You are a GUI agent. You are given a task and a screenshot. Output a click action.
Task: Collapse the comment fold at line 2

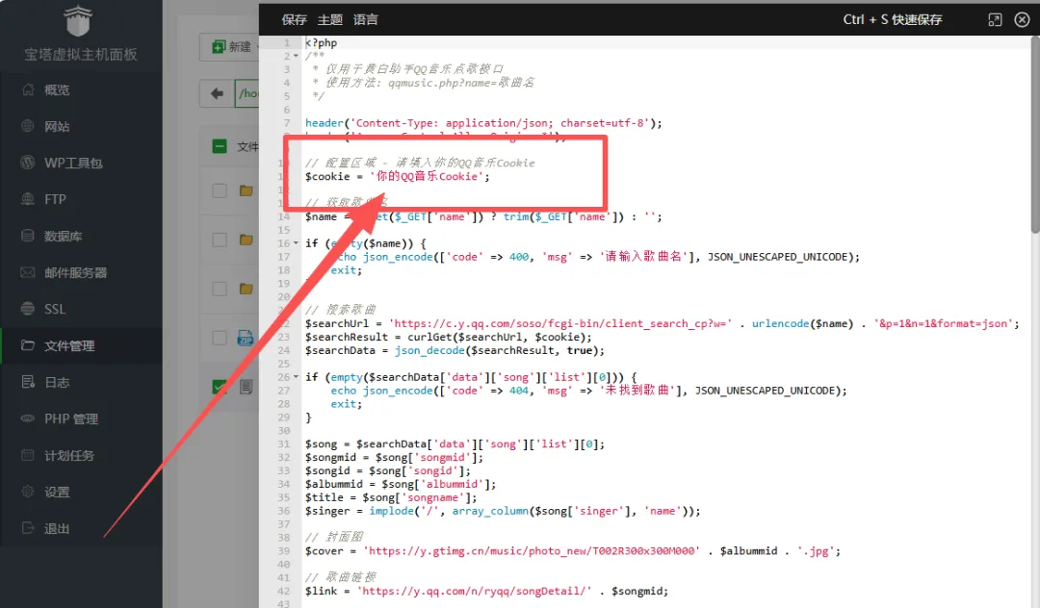tap(296, 57)
